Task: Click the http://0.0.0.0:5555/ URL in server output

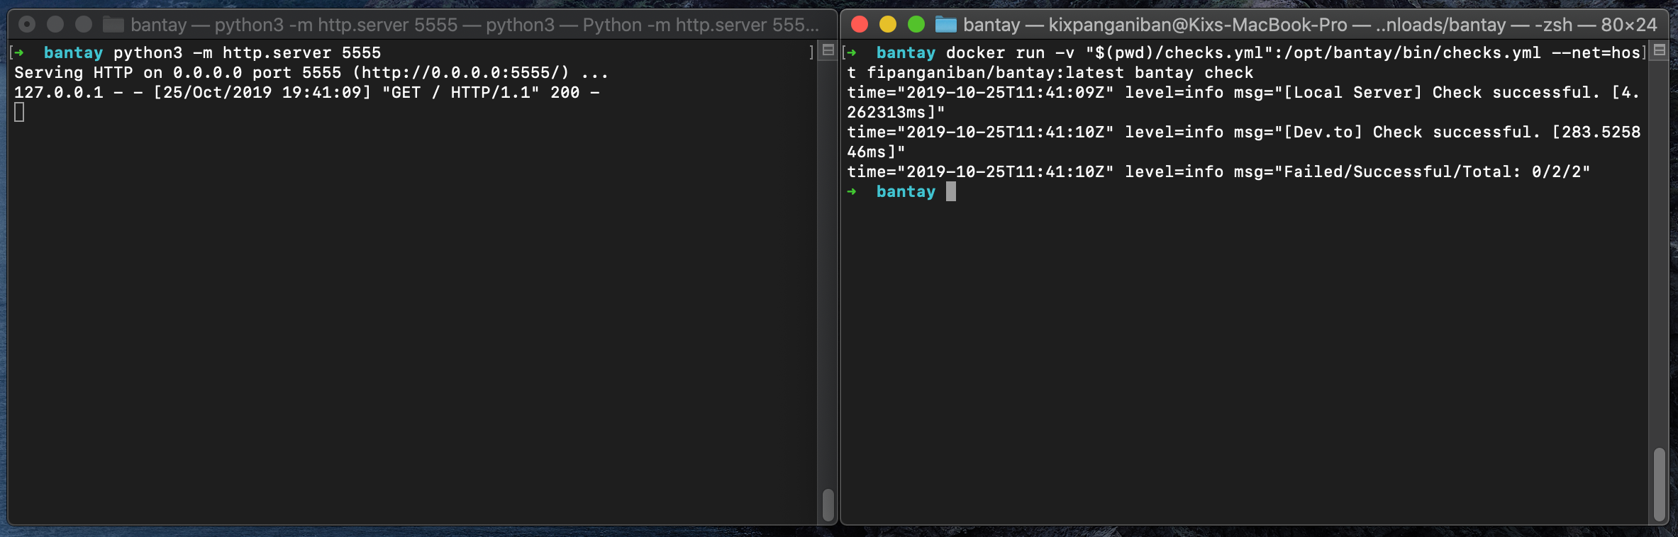Action: pyautogui.click(x=465, y=73)
